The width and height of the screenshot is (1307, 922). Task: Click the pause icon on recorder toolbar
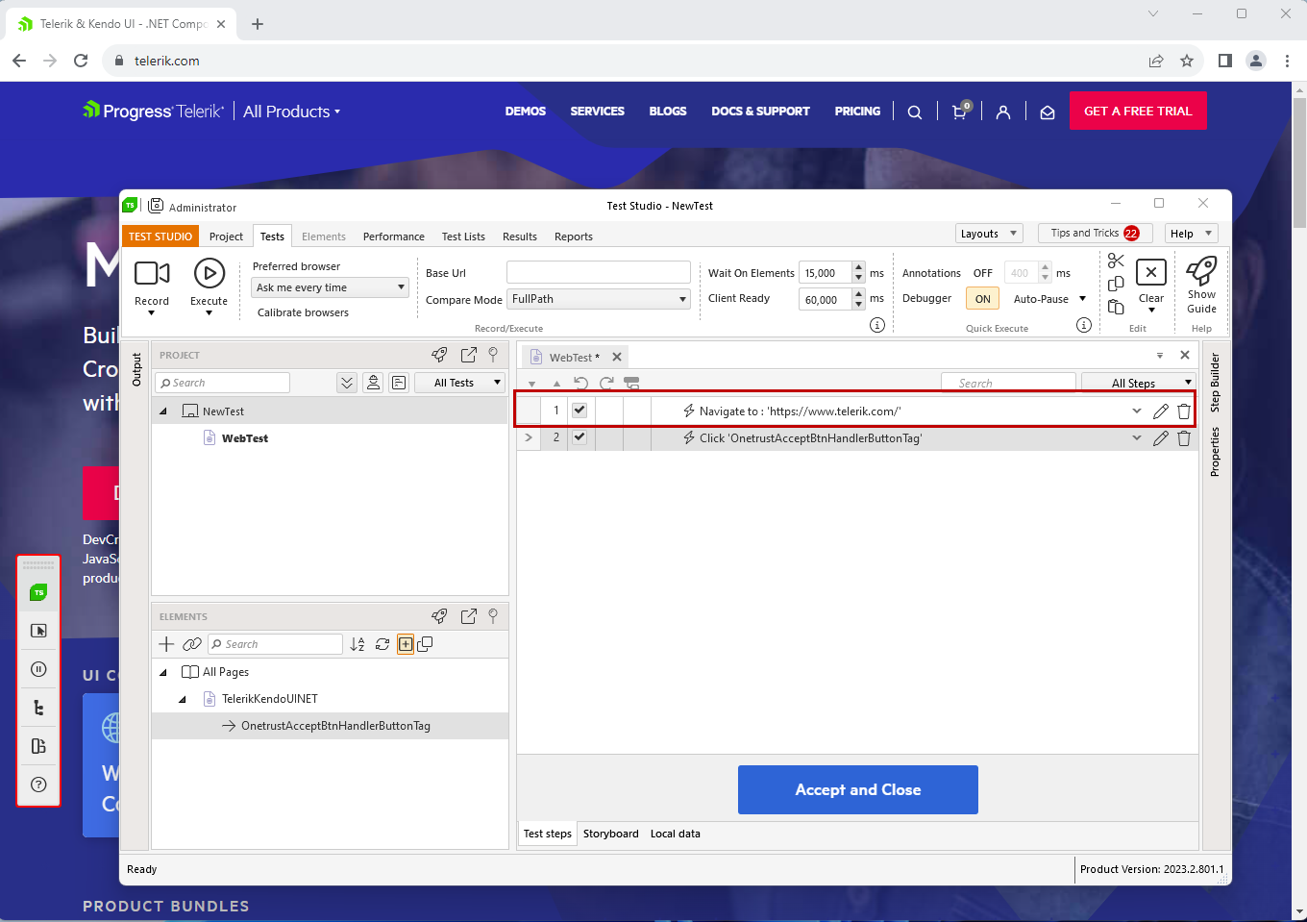click(38, 669)
